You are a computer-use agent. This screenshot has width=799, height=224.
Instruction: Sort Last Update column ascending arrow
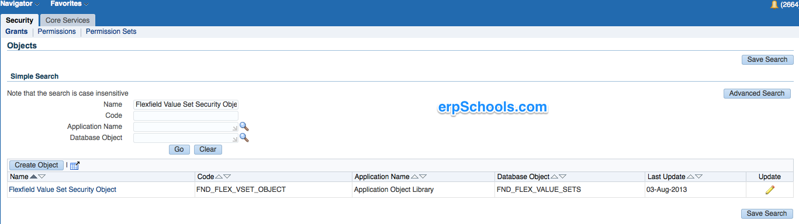(x=690, y=176)
